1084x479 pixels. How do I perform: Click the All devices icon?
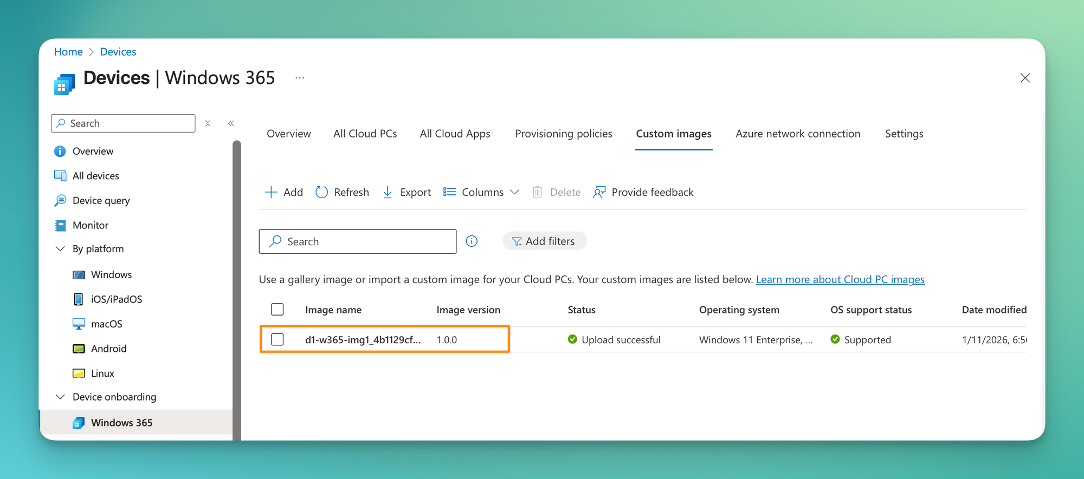tap(60, 175)
